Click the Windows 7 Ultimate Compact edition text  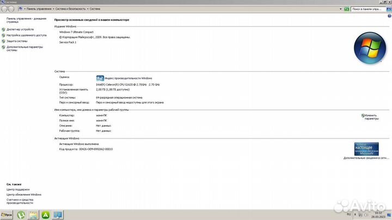click(x=76, y=32)
